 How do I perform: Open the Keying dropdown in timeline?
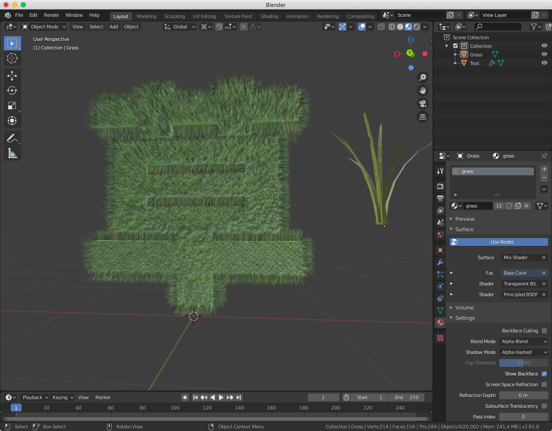63,397
